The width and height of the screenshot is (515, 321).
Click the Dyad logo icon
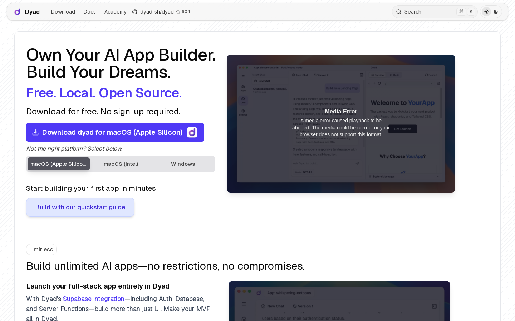pyautogui.click(x=17, y=12)
